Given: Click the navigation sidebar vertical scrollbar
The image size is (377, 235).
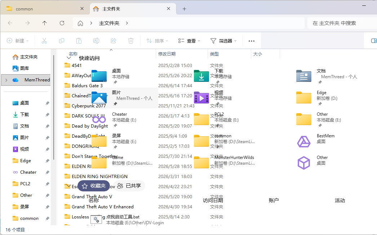Looking at the screenshot, I should click(x=54, y=107).
